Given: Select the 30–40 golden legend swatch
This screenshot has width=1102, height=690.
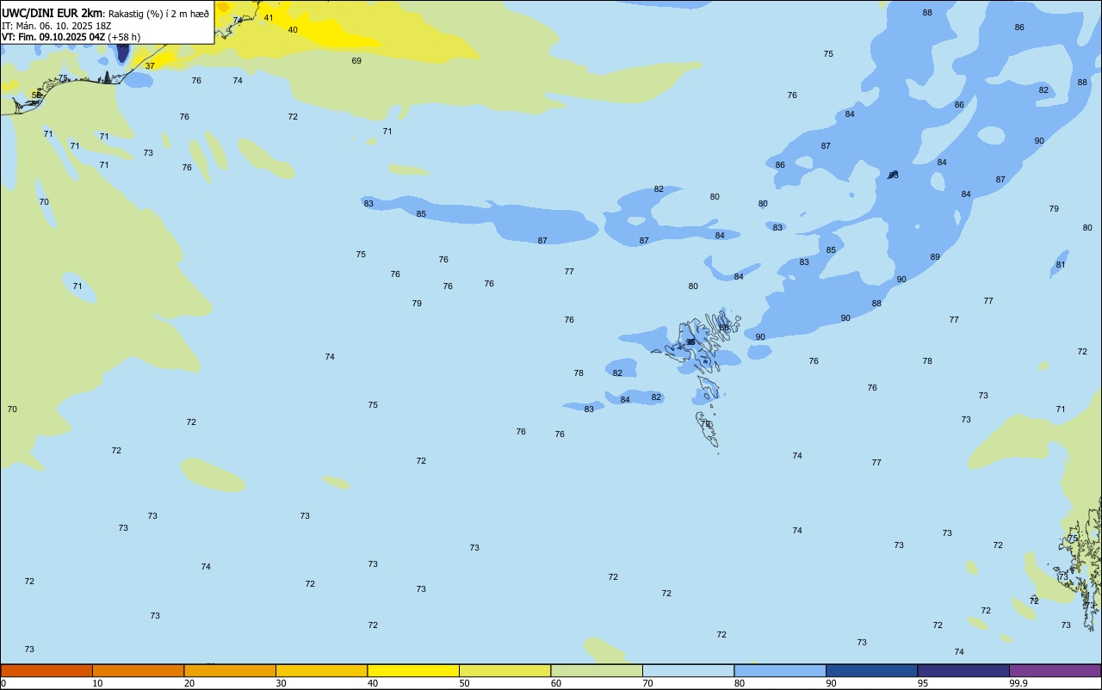Looking at the screenshot, I should click(321, 670).
